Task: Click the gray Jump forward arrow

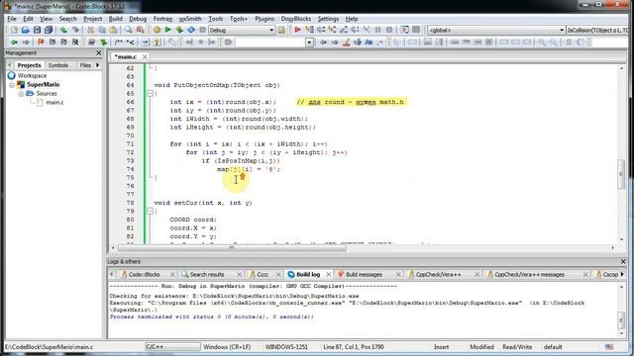Action: pyautogui.click(x=26, y=42)
